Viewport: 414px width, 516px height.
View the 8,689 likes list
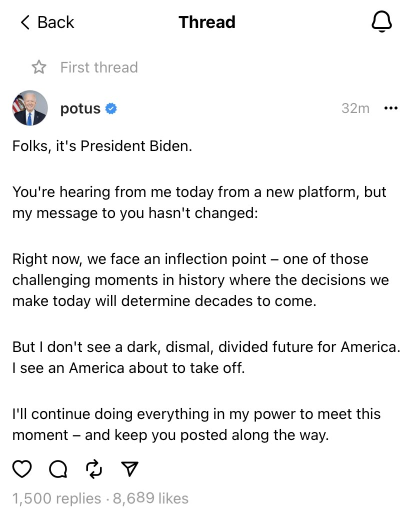[x=151, y=498]
